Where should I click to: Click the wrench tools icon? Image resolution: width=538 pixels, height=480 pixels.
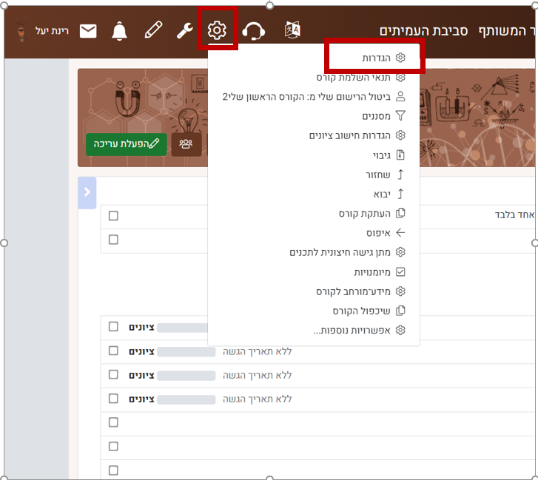click(184, 30)
